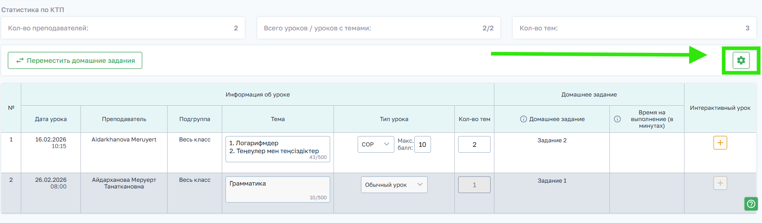Click info icon beside Время на выполнение
The image size is (762, 223).
[x=617, y=119]
